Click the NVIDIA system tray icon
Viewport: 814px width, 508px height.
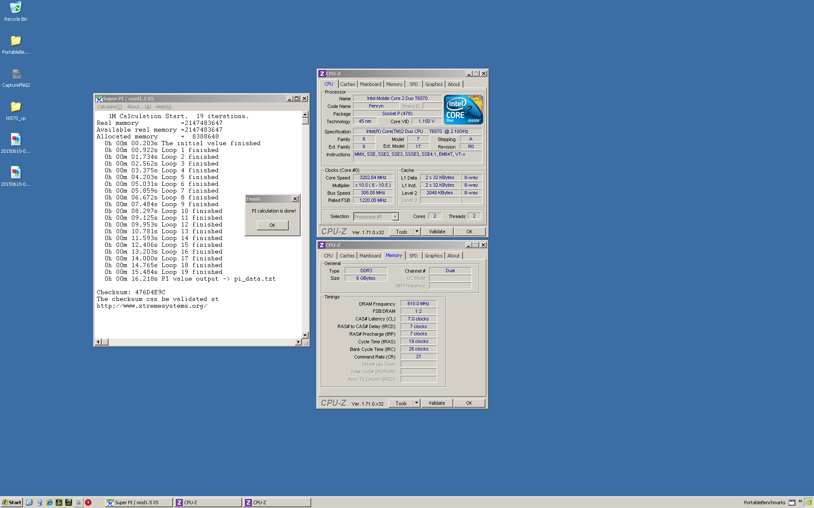pyautogui.click(x=808, y=502)
